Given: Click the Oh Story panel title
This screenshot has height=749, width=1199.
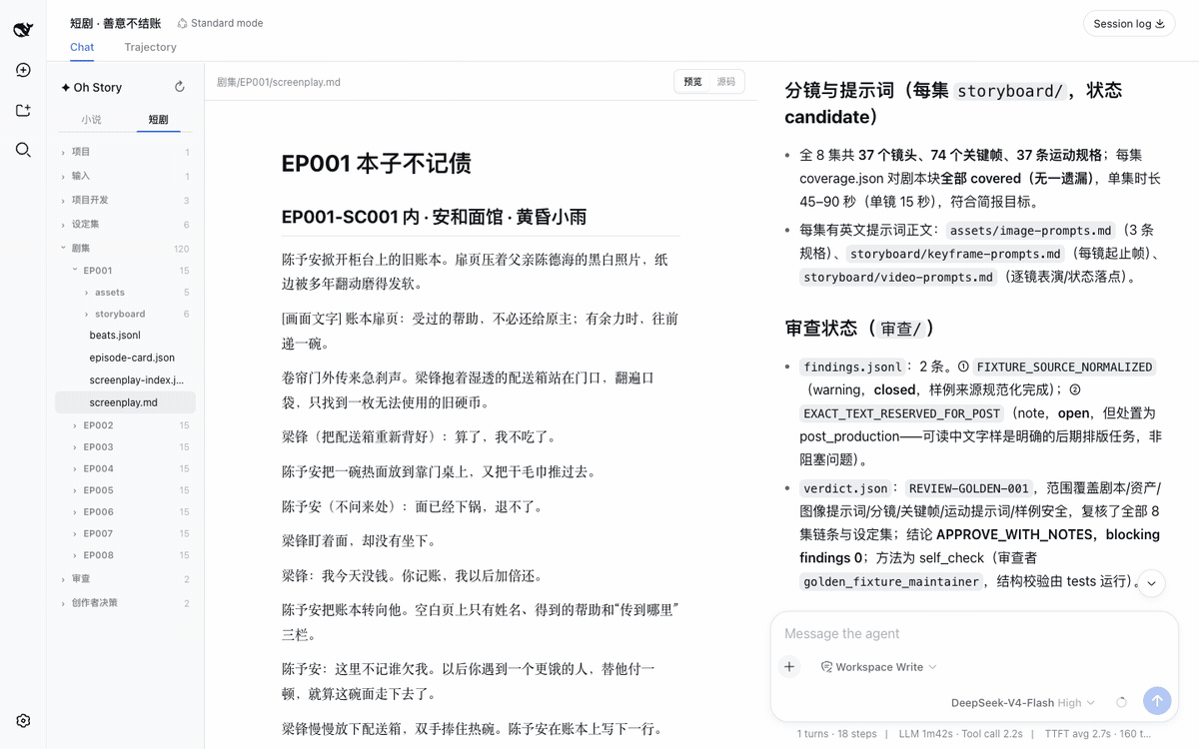Looking at the screenshot, I should (x=91, y=87).
